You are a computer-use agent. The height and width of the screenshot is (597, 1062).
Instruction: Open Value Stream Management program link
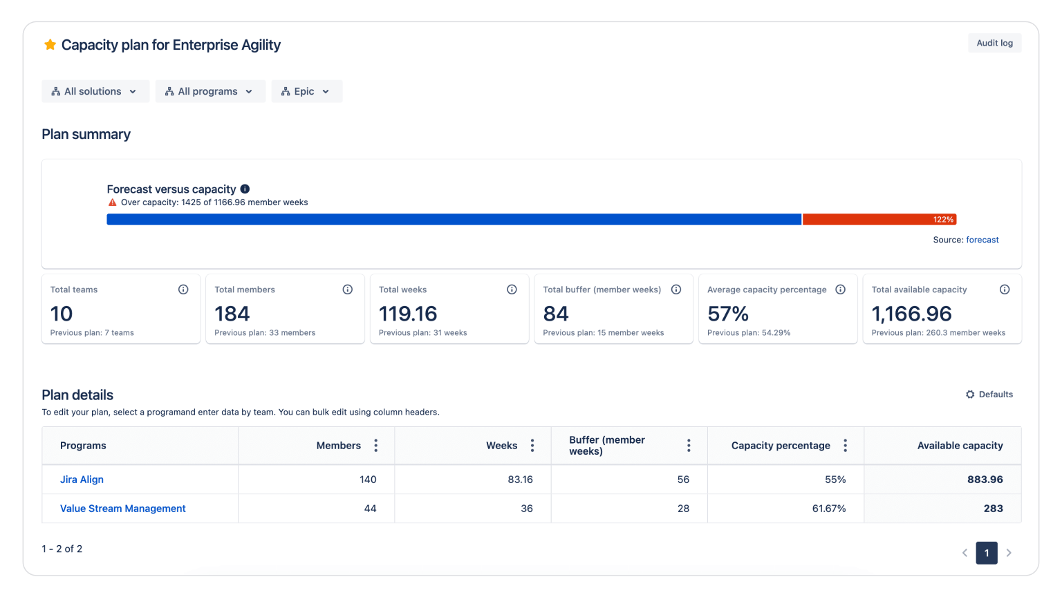123,509
